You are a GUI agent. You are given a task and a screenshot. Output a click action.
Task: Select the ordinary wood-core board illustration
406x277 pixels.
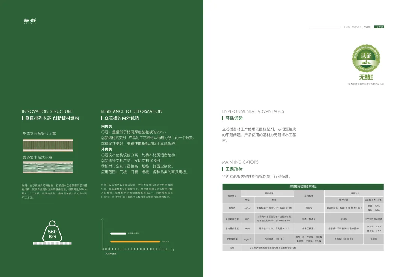(48, 167)
